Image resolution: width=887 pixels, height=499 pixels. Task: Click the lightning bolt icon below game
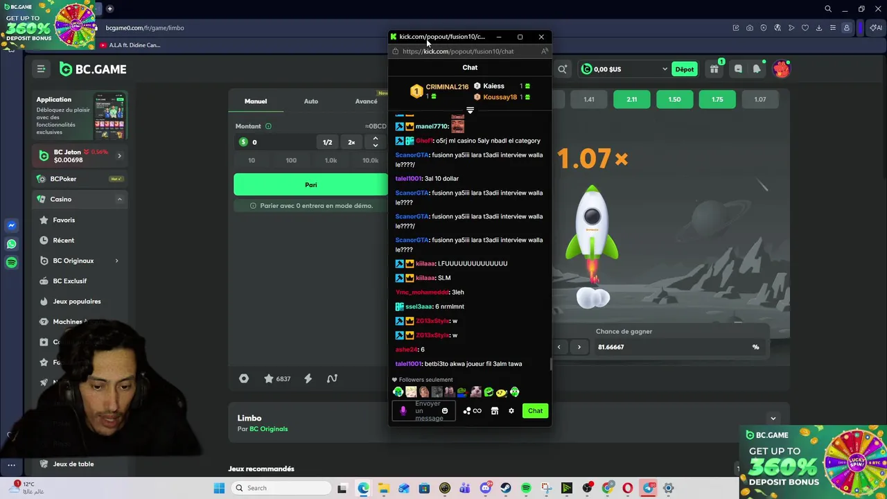point(308,378)
